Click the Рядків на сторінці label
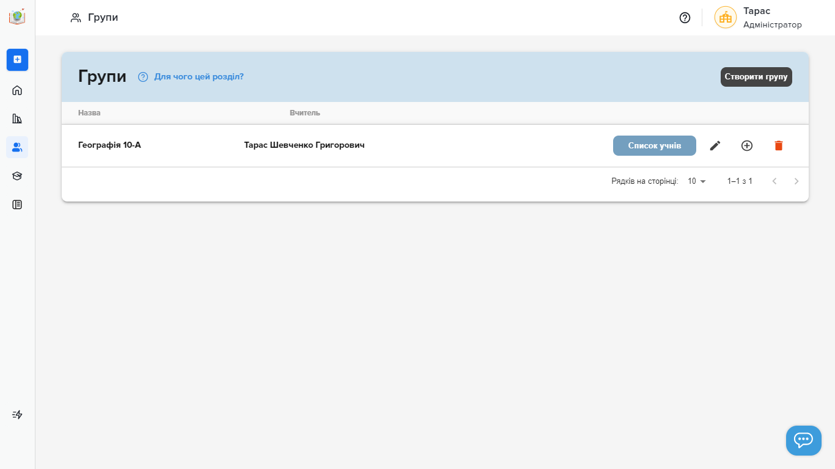Screen dimensions: 835x469 pos(645,181)
